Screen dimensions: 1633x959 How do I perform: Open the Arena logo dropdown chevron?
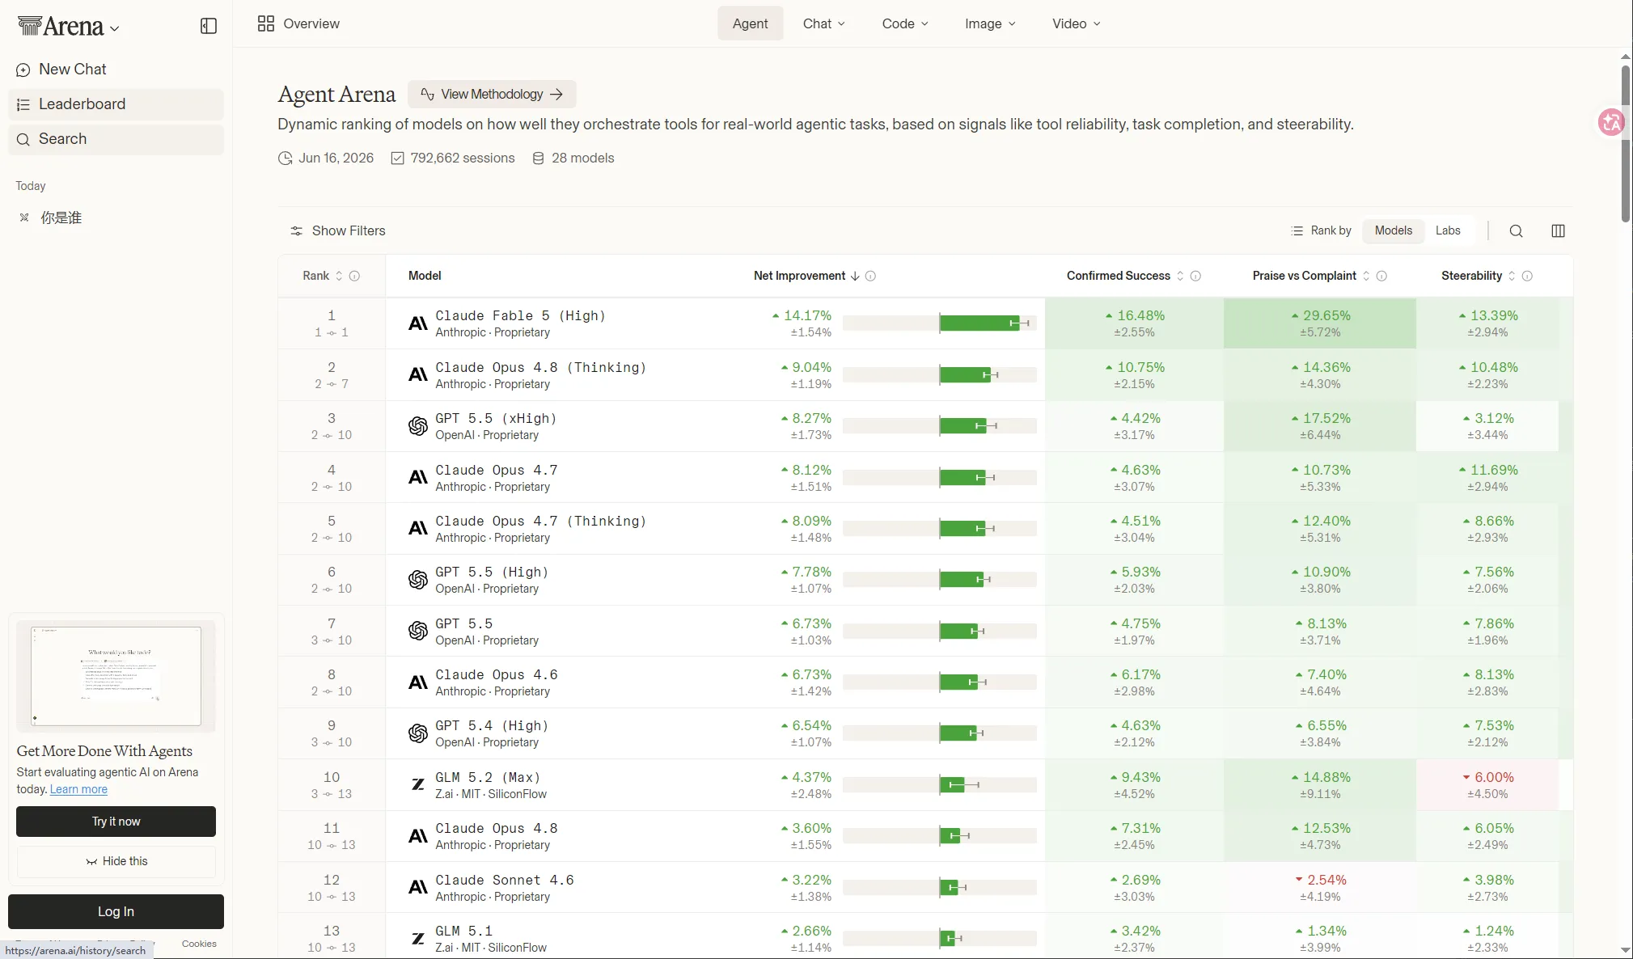pyautogui.click(x=115, y=28)
